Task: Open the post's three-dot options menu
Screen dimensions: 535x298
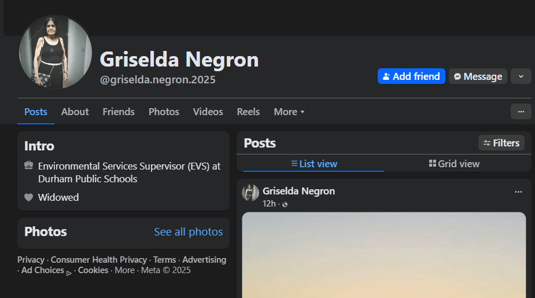Action: point(518,192)
